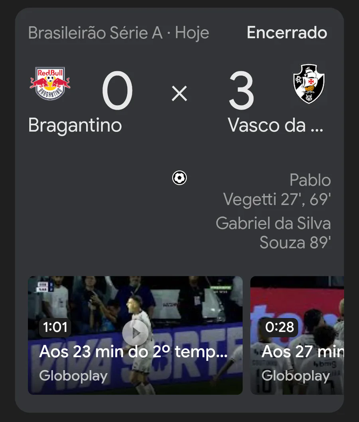
Task: Select Vasco's score of 3
Action: (241, 93)
